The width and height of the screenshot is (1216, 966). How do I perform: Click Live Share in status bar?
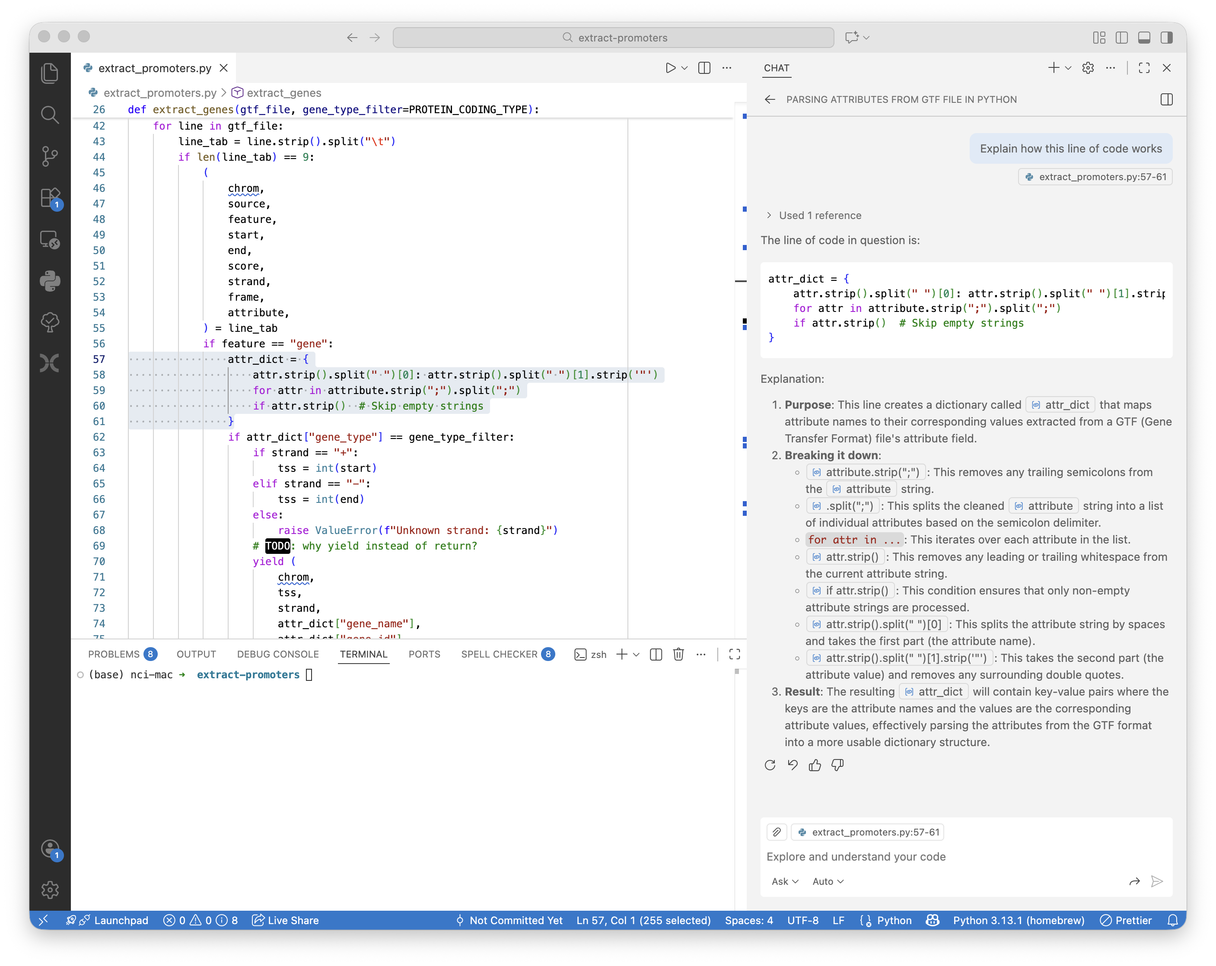coord(285,920)
